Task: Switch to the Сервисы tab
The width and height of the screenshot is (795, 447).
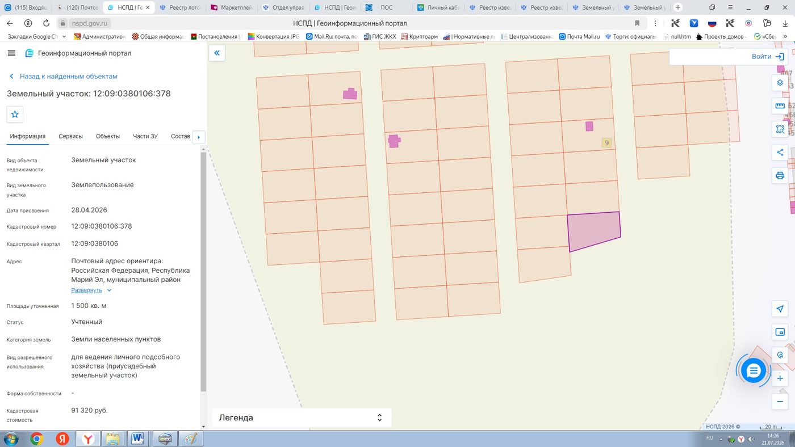Action: [70, 136]
